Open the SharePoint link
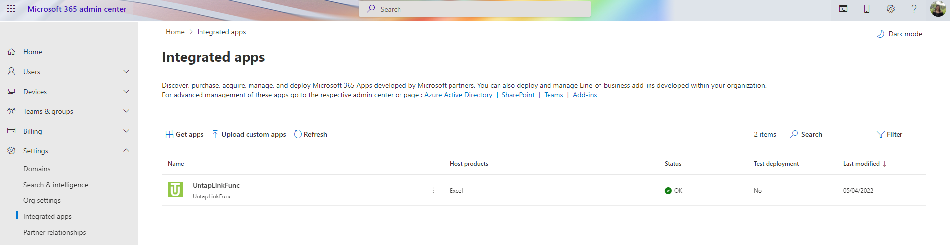Image resolution: width=950 pixels, height=245 pixels. [518, 95]
